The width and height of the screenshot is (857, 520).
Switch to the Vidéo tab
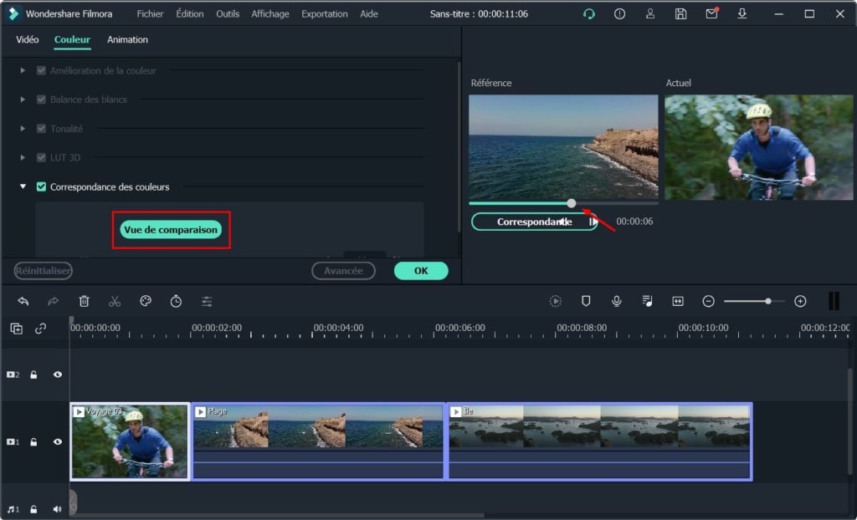[28, 40]
